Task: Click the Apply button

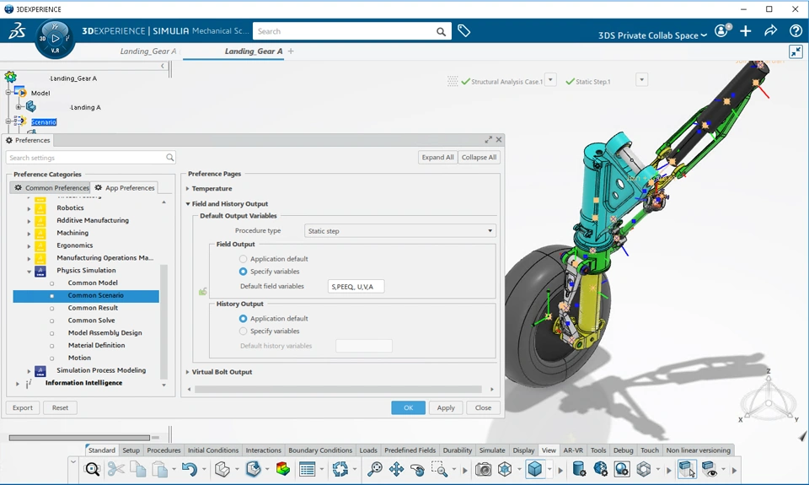Action: pos(446,407)
